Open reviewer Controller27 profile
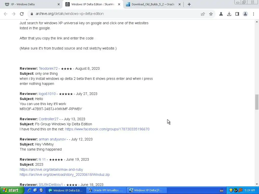The height and width of the screenshot is (194, 259). [48, 119]
